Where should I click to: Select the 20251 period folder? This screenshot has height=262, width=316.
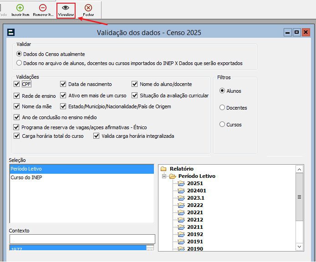tap(181, 183)
